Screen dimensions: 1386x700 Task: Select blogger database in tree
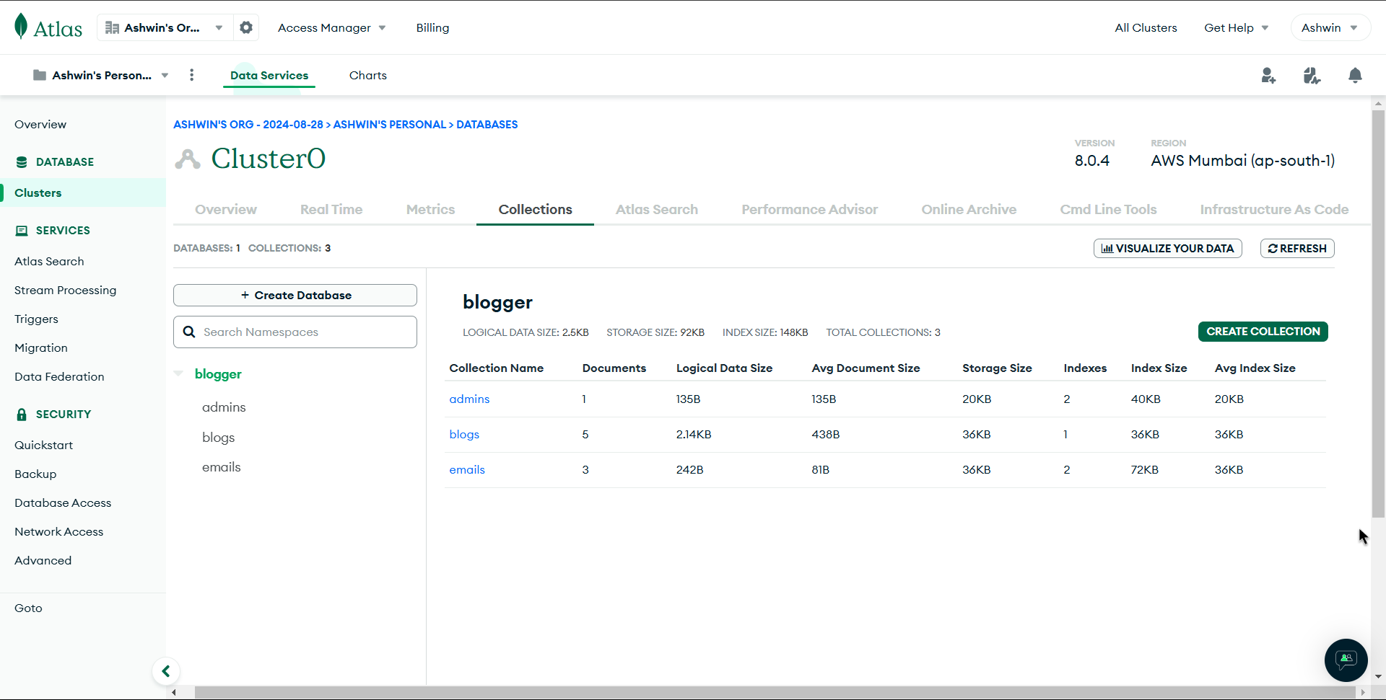[218, 374]
